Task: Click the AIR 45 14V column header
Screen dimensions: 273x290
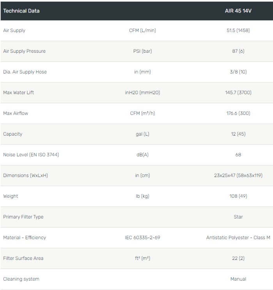Action: tap(238, 11)
